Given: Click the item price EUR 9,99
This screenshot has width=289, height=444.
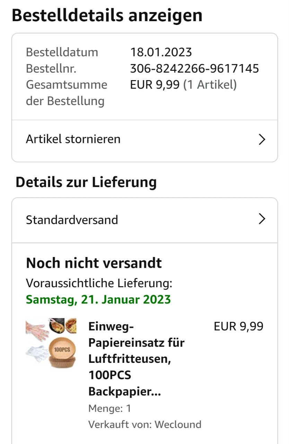Looking at the screenshot, I should (x=238, y=326).
